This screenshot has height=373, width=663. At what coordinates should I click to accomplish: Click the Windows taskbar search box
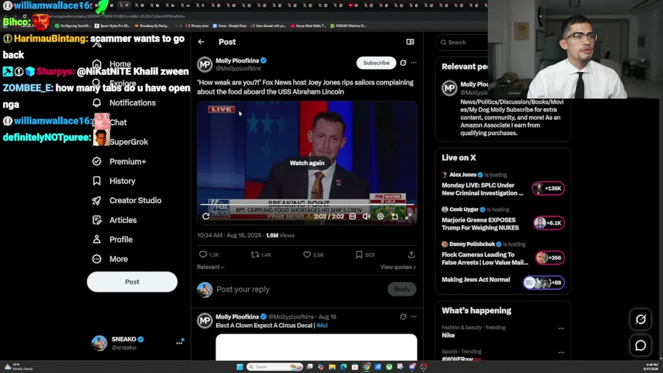[x=275, y=367]
